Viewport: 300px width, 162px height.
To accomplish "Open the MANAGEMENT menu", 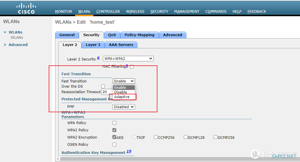I will click(x=187, y=12).
